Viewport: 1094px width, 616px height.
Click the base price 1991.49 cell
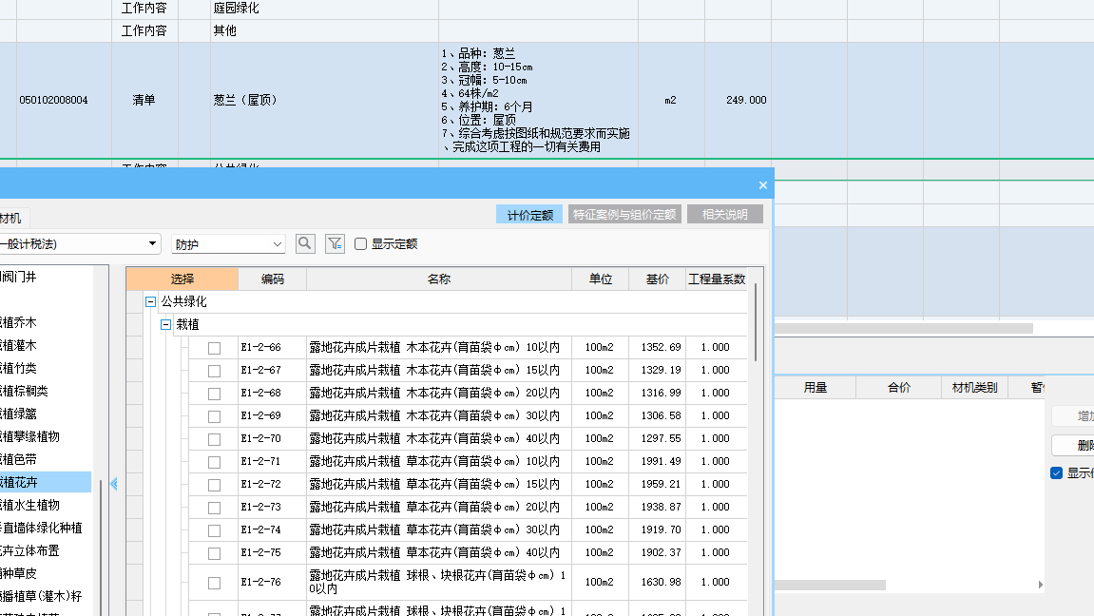(657, 461)
